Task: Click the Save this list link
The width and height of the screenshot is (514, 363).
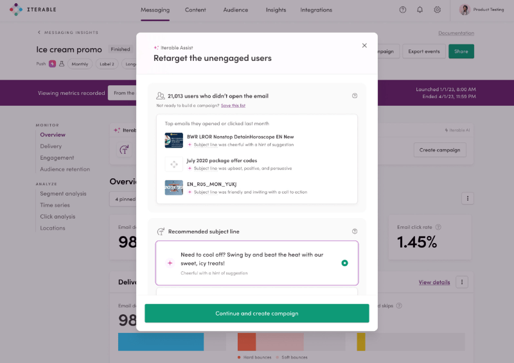Action: pyautogui.click(x=233, y=105)
